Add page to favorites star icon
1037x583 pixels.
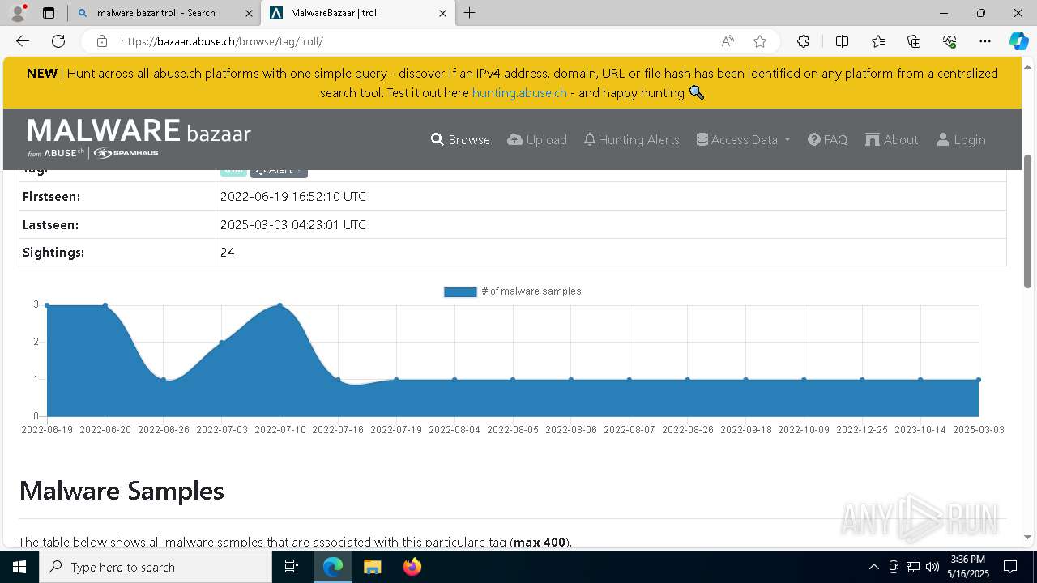pos(759,41)
